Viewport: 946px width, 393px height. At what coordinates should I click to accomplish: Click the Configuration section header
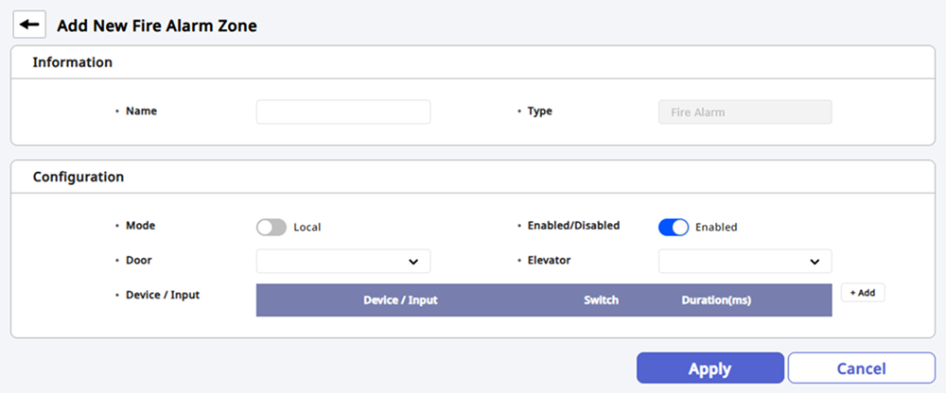coord(79,176)
